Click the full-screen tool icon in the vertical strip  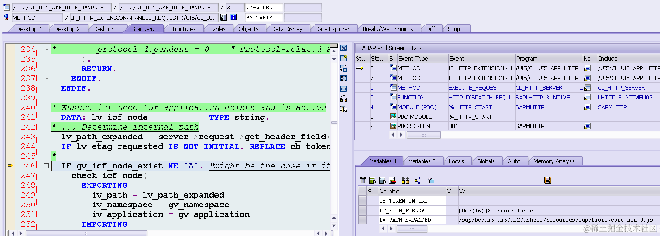[344, 78]
